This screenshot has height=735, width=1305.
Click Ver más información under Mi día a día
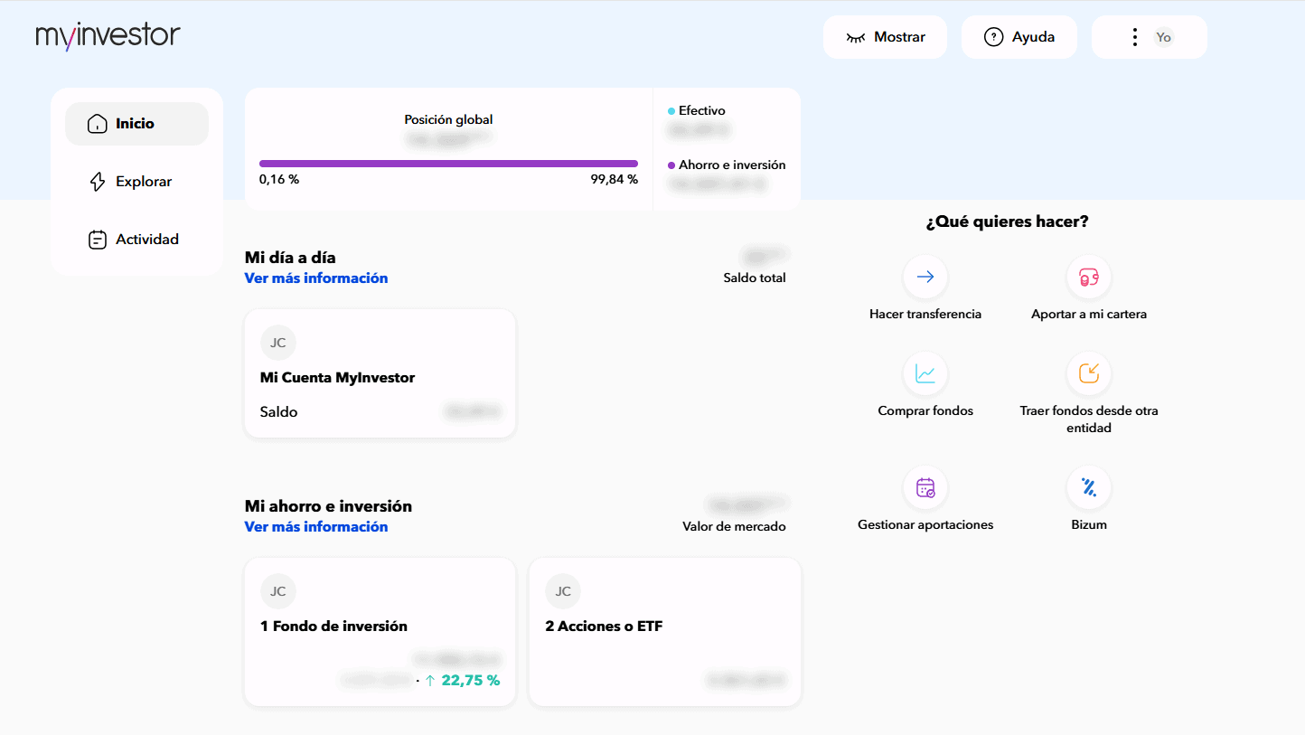[x=316, y=278]
